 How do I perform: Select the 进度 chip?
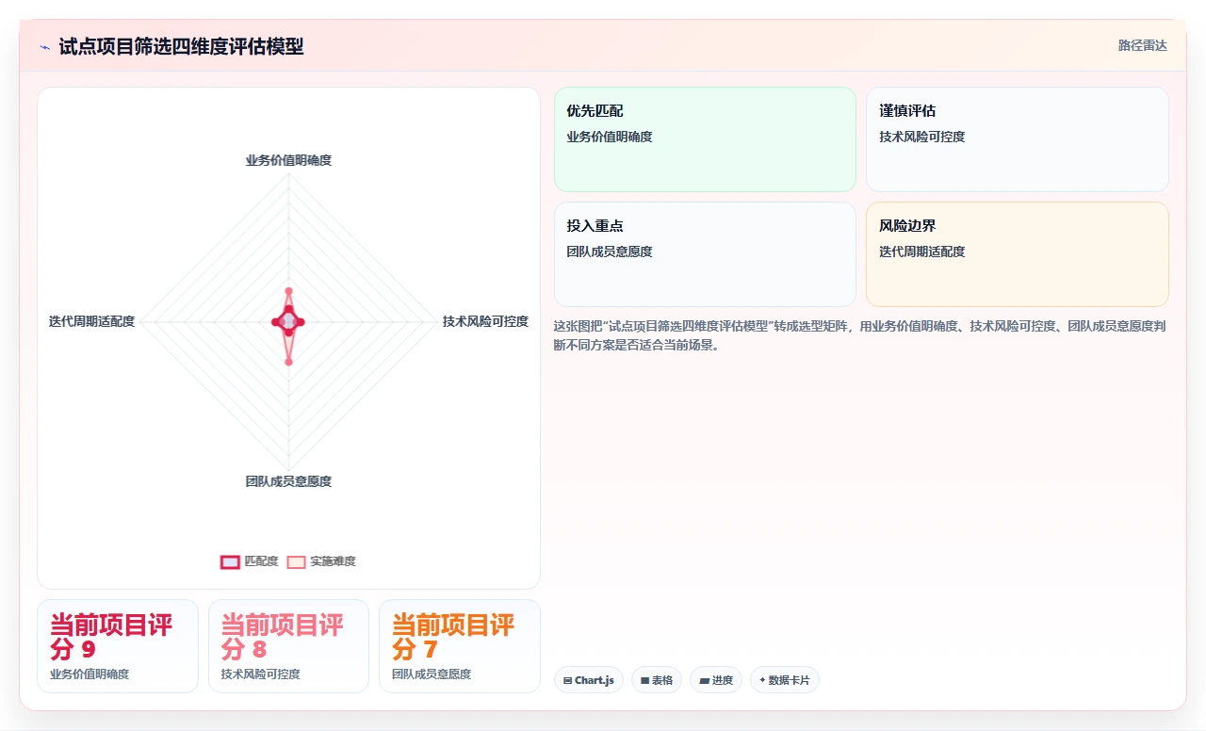[716, 680]
